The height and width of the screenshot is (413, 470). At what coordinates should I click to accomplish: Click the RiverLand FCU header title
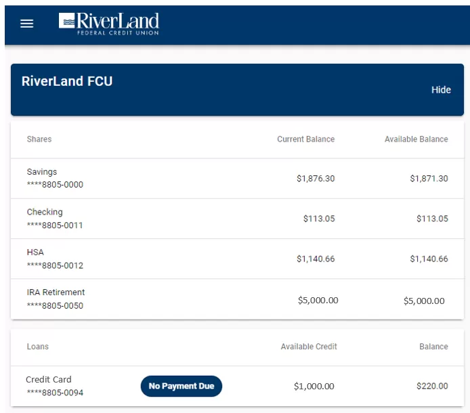67,82
